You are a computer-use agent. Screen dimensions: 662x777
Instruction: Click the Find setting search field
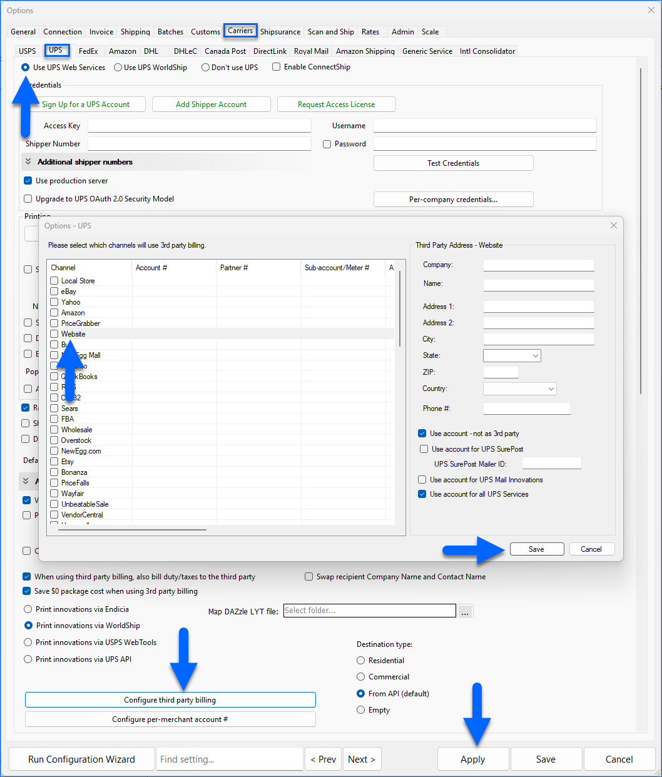230,759
